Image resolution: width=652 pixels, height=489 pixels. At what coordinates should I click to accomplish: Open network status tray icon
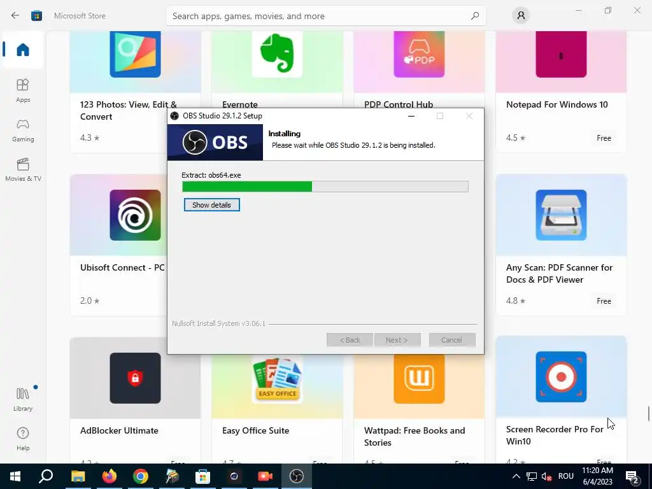pyautogui.click(x=532, y=476)
